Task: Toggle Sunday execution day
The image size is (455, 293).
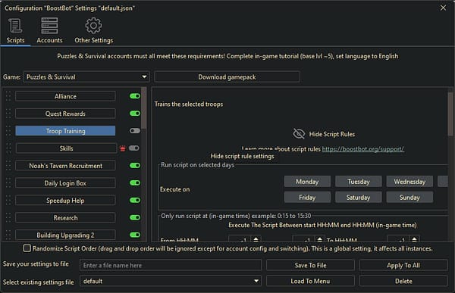Action: [x=409, y=198]
